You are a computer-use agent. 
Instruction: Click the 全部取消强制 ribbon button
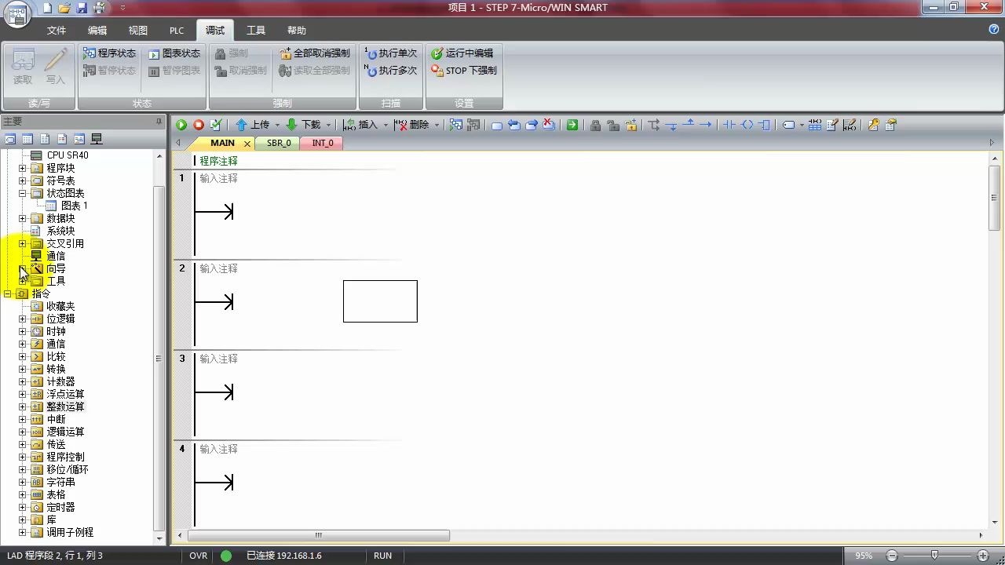[x=314, y=53]
